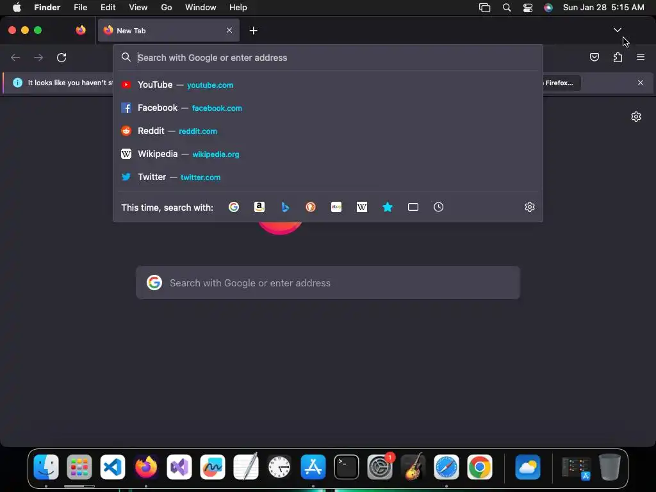656x492 pixels.
Task: Open Clock app from the Dock
Action: pos(279,467)
